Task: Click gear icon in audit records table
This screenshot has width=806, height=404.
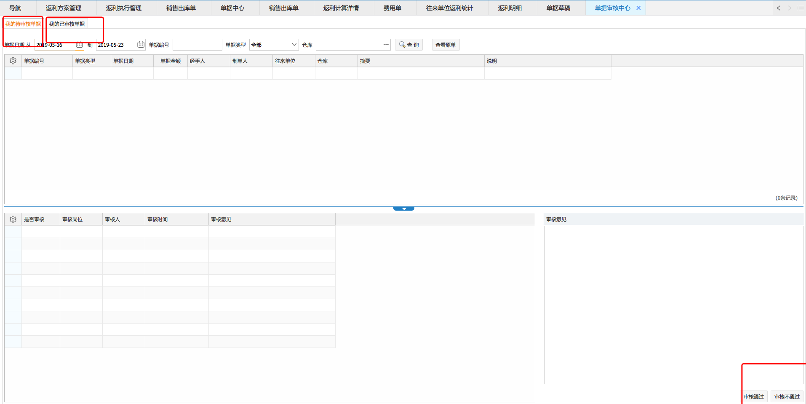Action: point(13,219)
